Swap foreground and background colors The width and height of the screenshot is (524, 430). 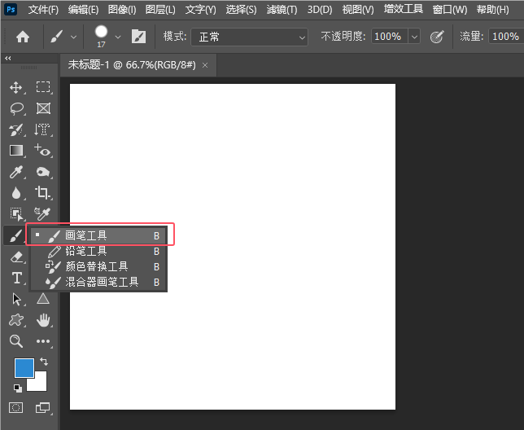click(x=44, y=362)
